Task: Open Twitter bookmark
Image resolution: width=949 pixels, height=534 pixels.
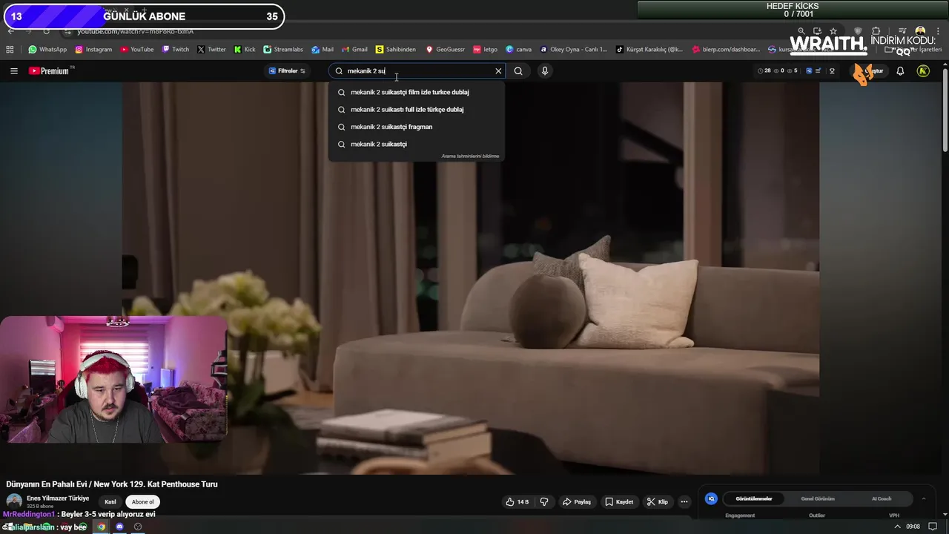Action: click(x=211, y=50)
